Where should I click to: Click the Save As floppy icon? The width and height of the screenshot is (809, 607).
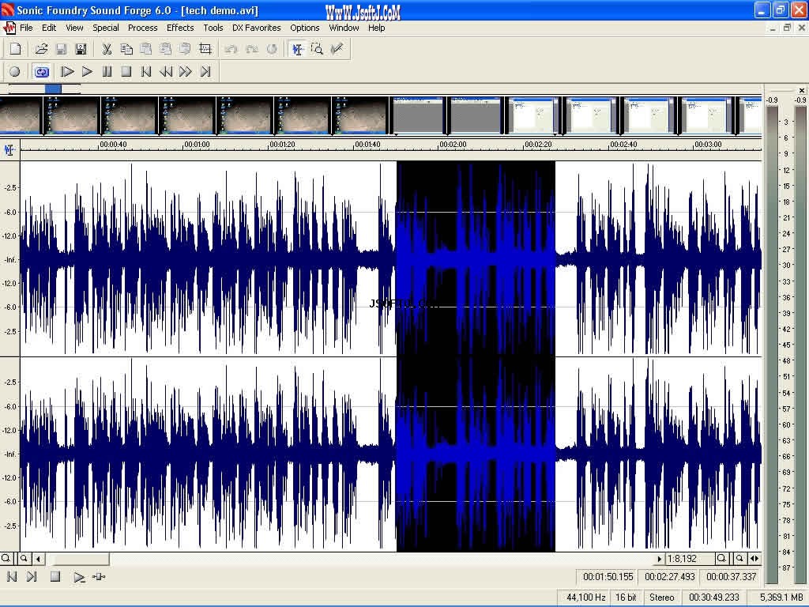point(81,49)
